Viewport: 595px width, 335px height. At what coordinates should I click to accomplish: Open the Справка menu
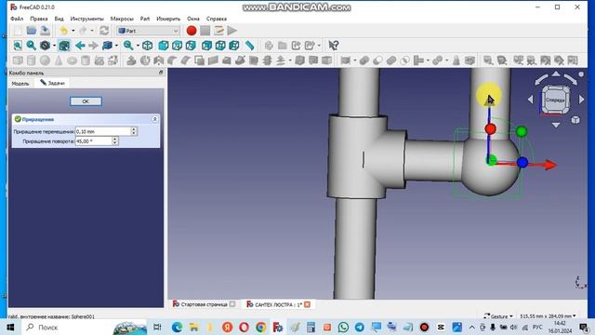click(x=217, y=19)
